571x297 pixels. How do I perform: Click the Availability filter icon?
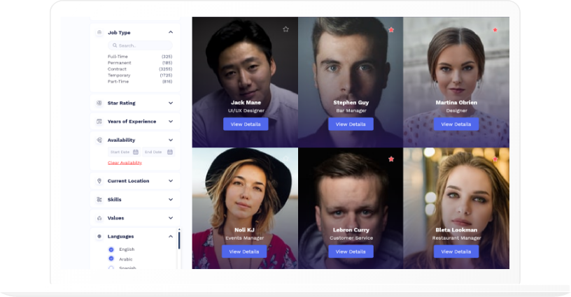(99, 140)
